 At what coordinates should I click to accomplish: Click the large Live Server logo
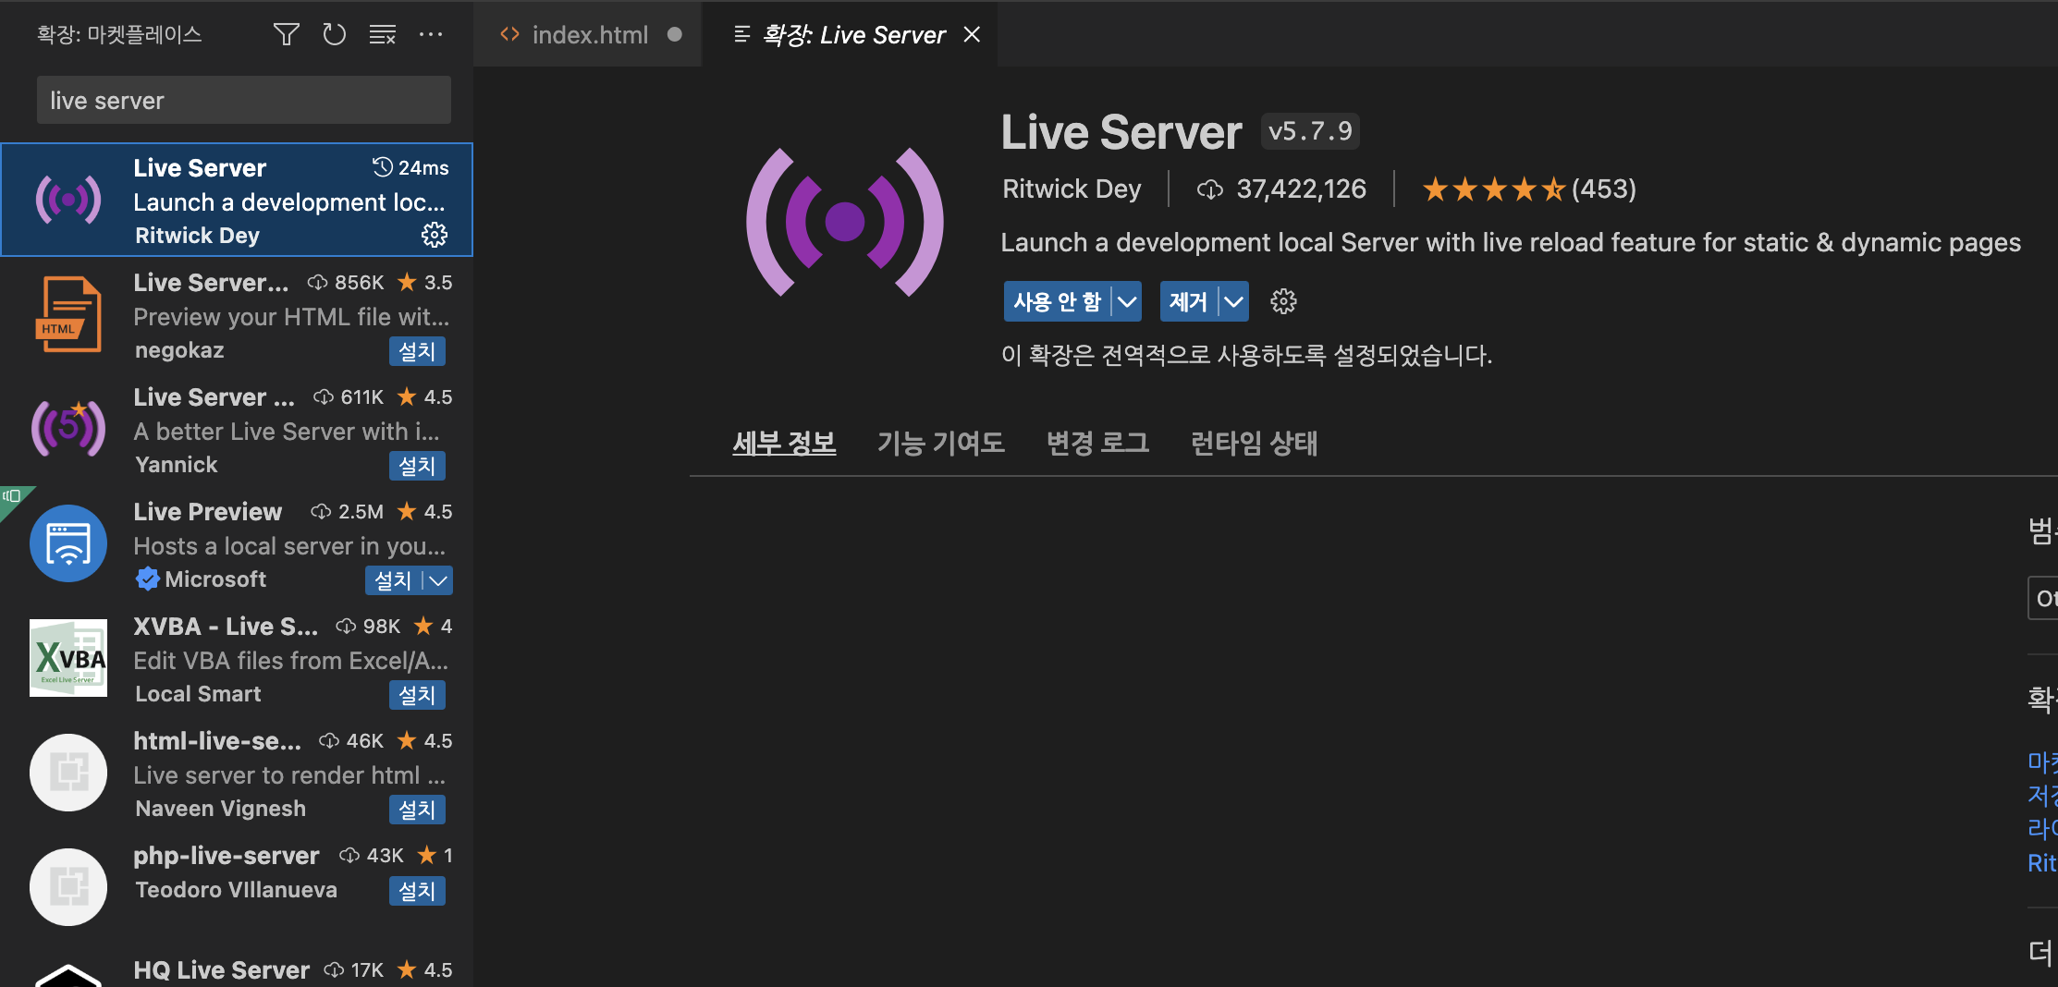[845, 222]
